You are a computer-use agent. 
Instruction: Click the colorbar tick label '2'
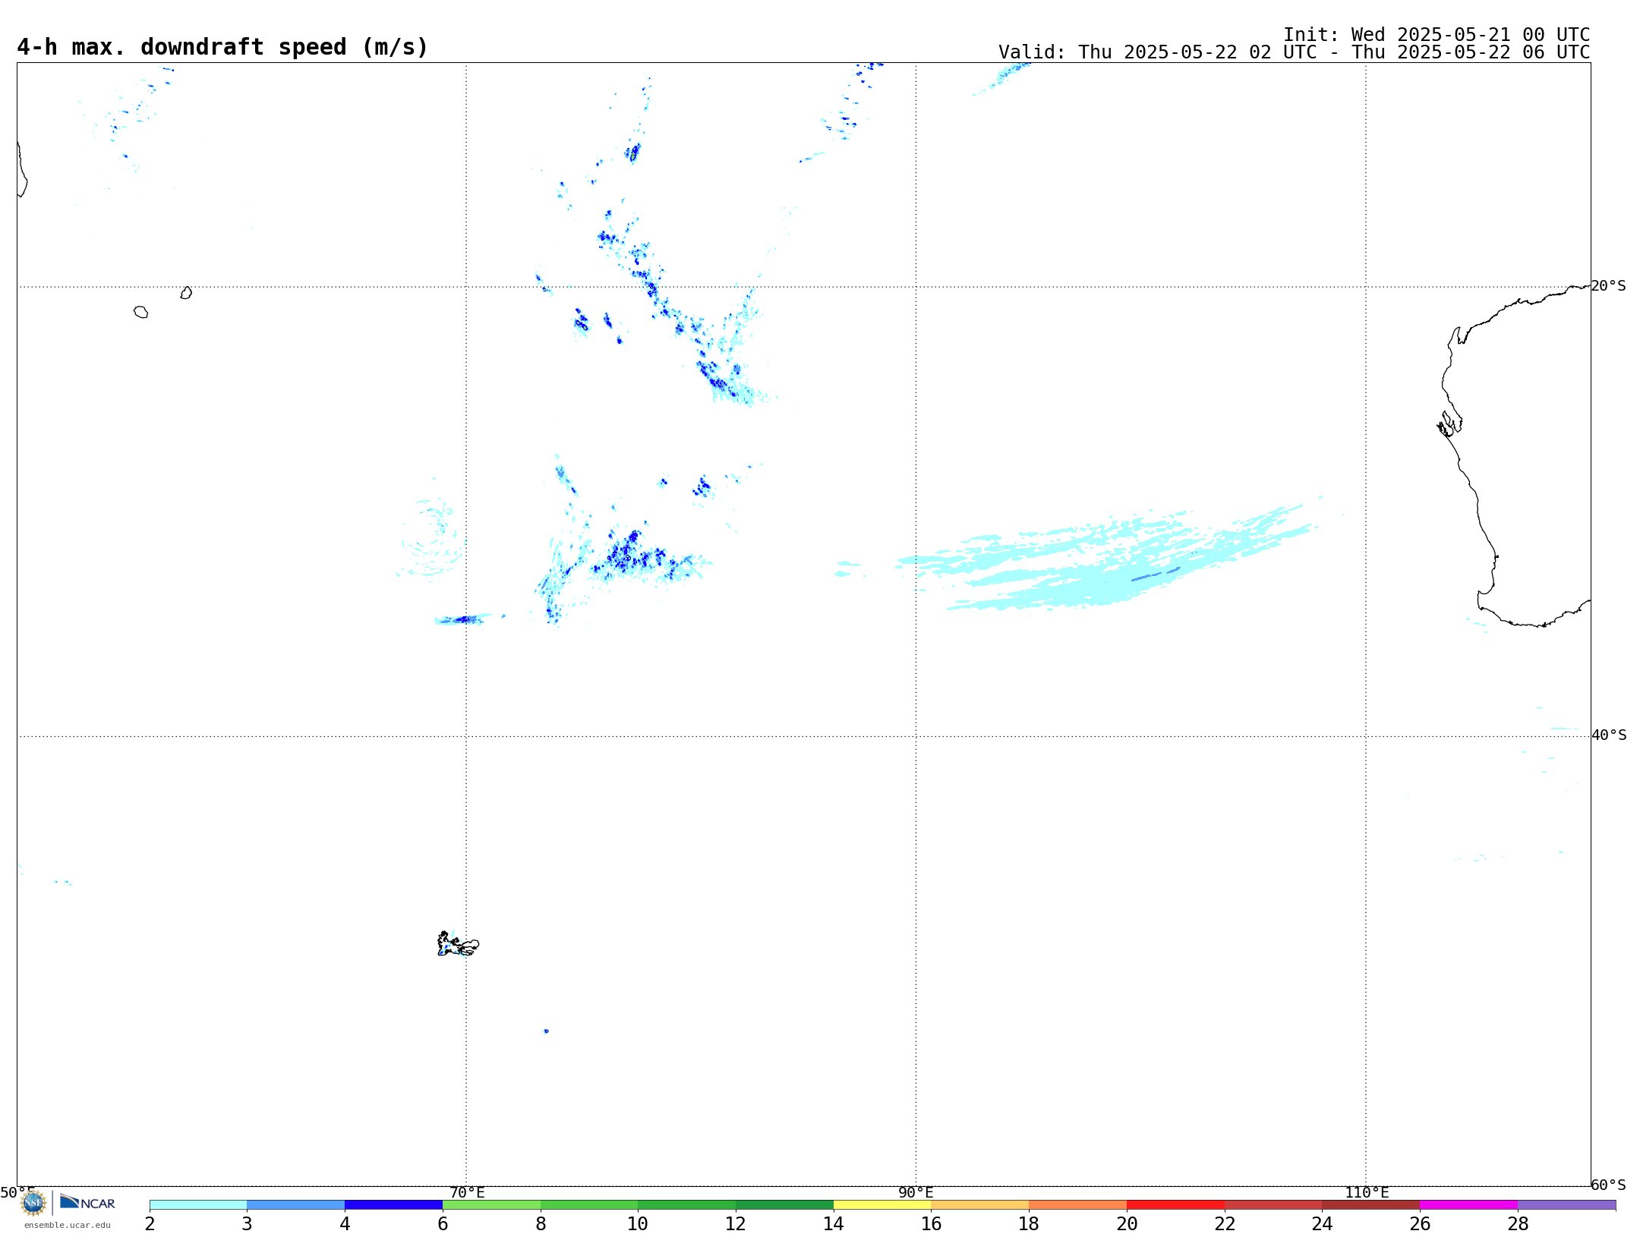[x=150, y=1223]
